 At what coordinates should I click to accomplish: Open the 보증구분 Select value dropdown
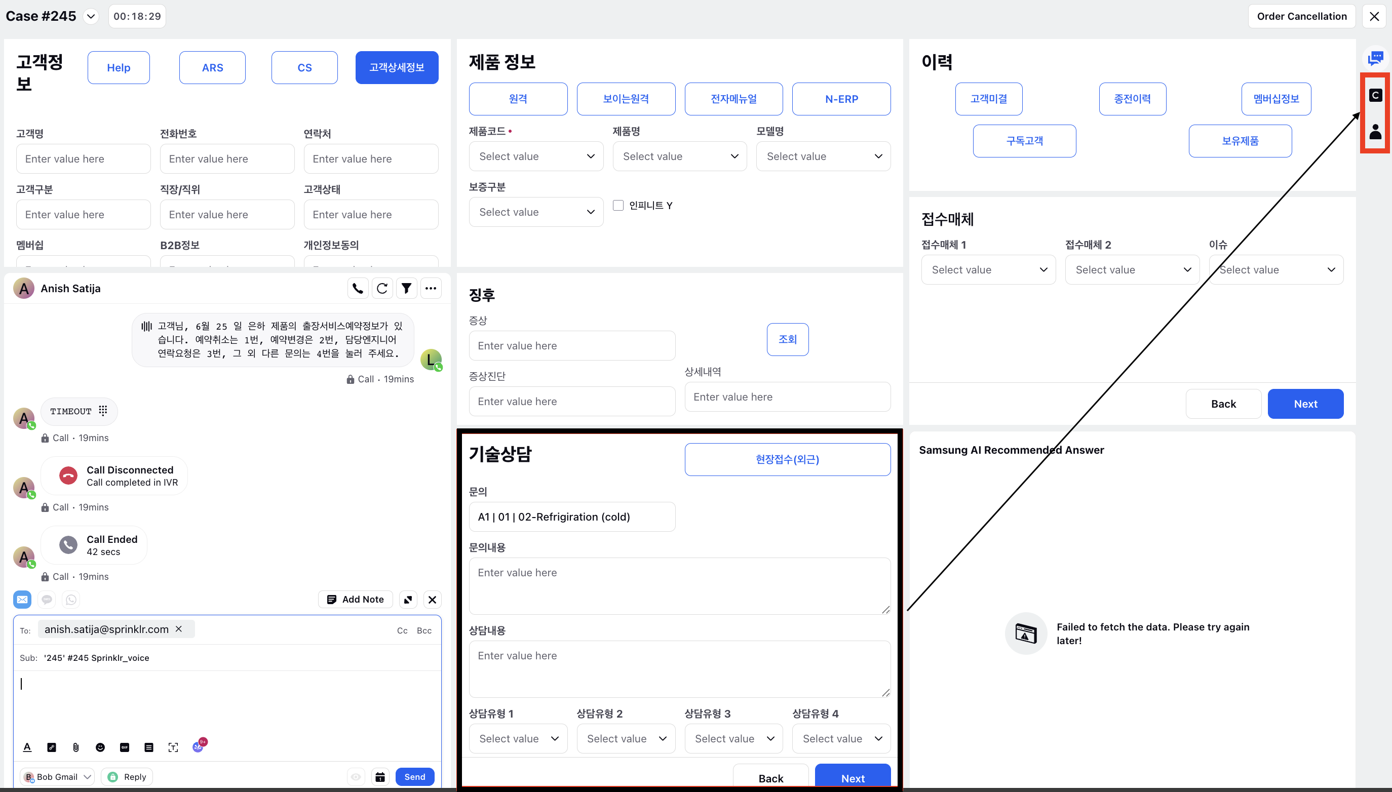pos(536,212)
